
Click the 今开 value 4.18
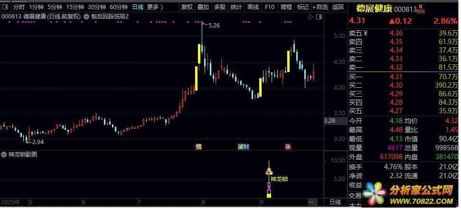(396, 121)
